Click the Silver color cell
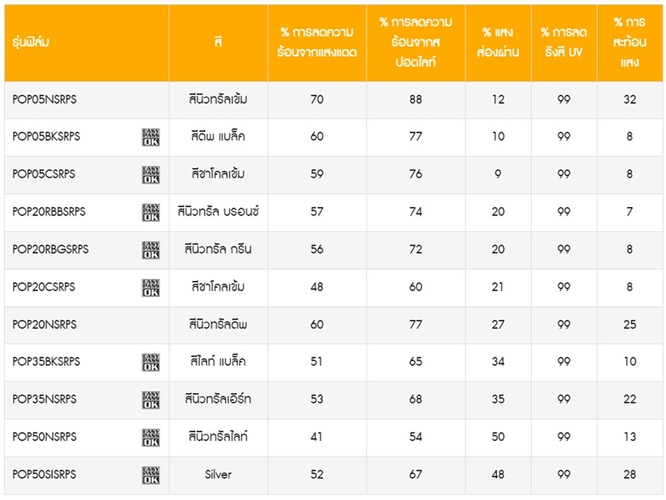This screenshot has width=666, height=500. point(218,474)
